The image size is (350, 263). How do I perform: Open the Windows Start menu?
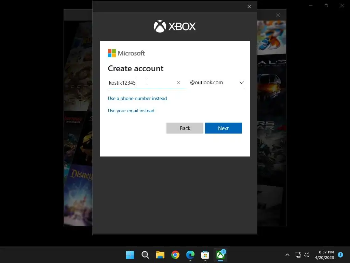pos(130,255)
